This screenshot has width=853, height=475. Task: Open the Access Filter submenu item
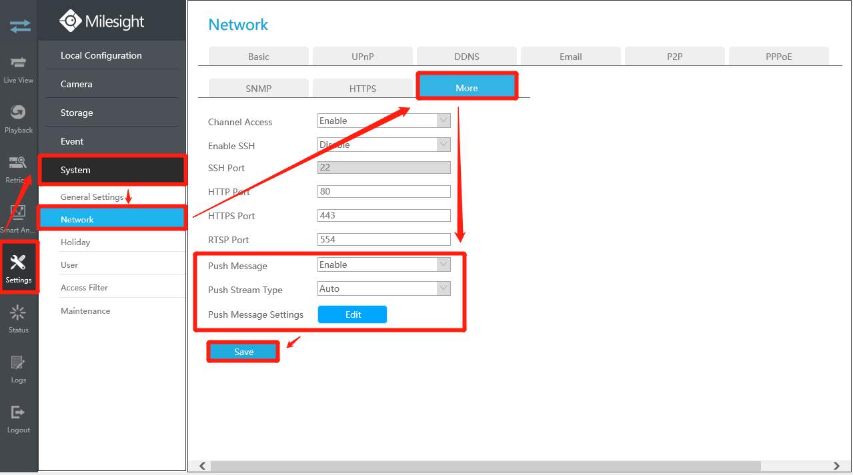112,287
